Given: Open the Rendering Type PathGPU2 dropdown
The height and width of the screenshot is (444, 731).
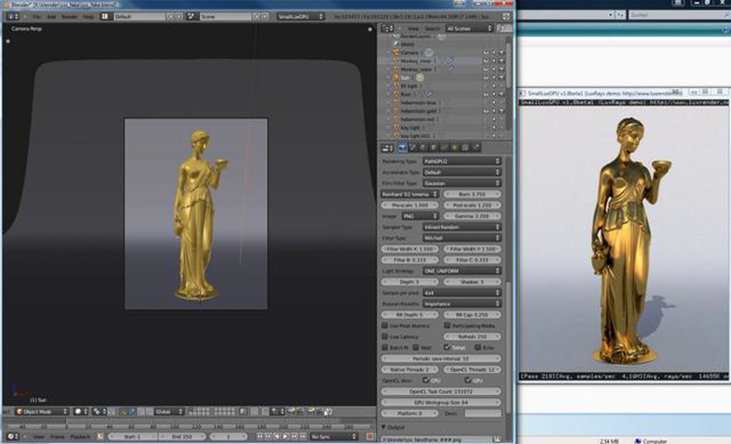Looking at the screenshot, I should coord(462,161).
